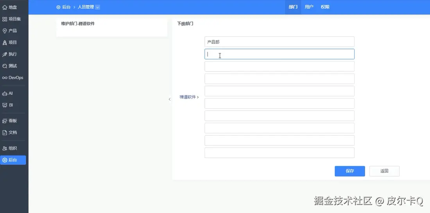Screen dimensions: 430x213
Task: Click the 后台 breadcrumb gear icon
Action: [x=58, y=7]
